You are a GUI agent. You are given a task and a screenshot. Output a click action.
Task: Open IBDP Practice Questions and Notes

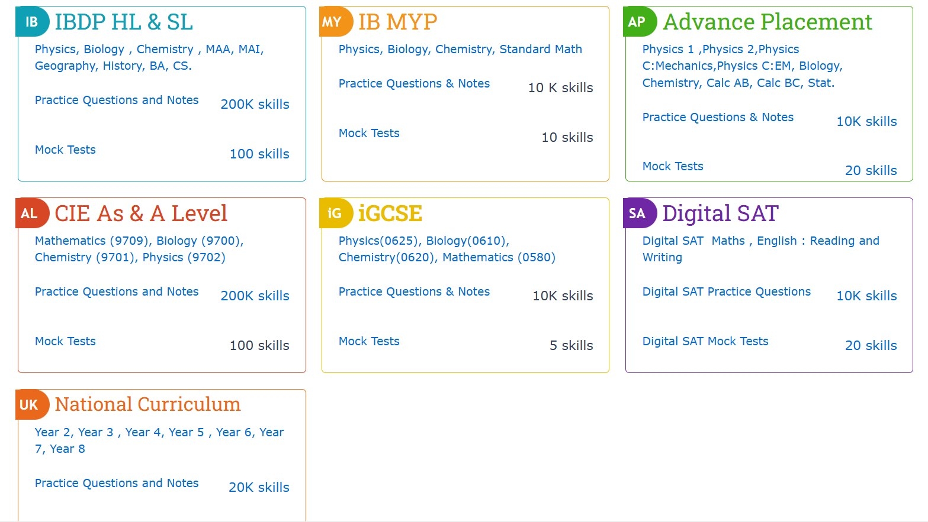117,100
